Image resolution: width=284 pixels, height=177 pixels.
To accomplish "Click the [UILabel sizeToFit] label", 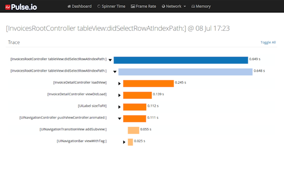I will (x=92, y=106).
